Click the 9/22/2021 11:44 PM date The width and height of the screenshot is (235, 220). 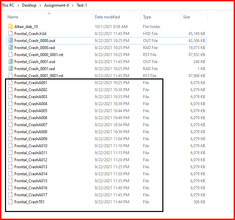point(112,202)
